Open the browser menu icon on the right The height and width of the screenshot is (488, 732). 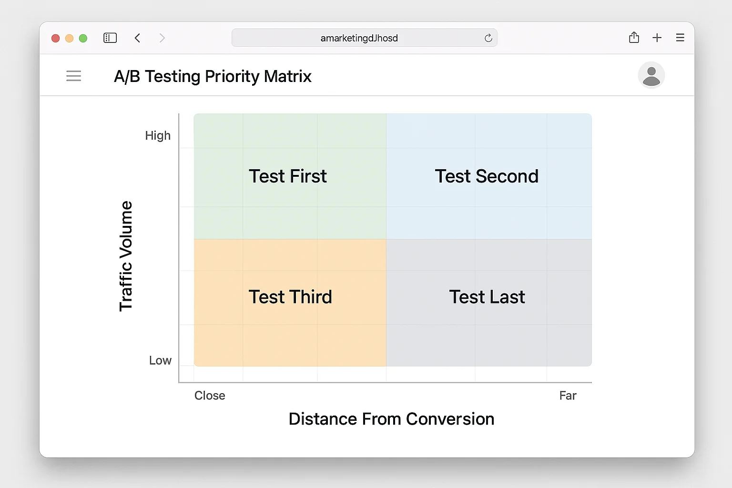[x=680, y=38]
